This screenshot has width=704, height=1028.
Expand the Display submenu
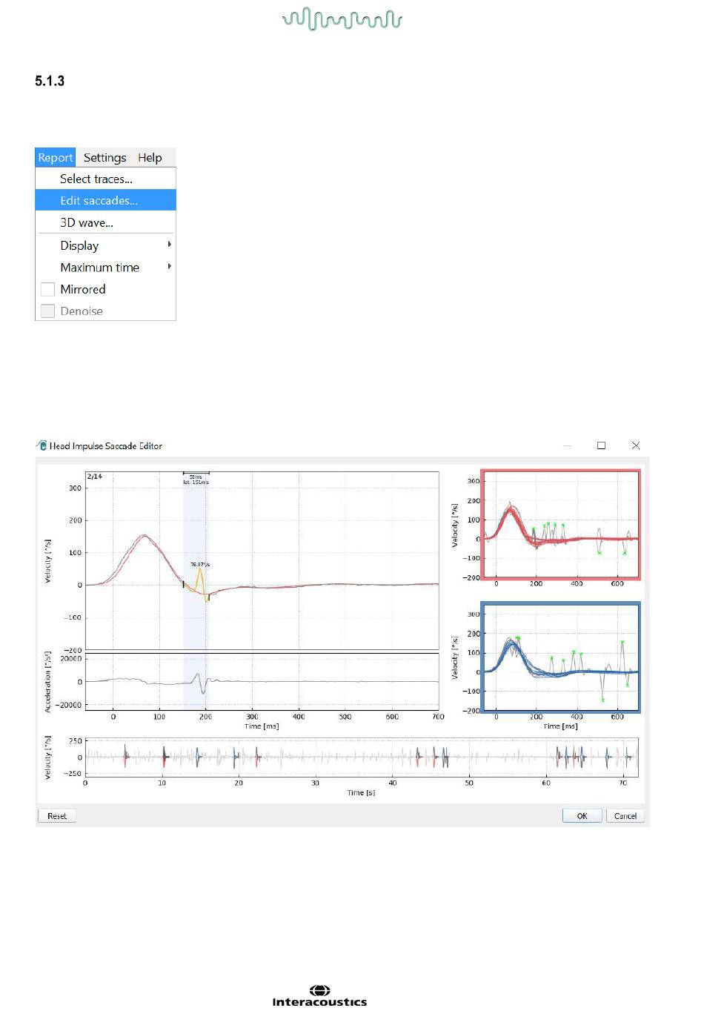click(x=105, y=245)
